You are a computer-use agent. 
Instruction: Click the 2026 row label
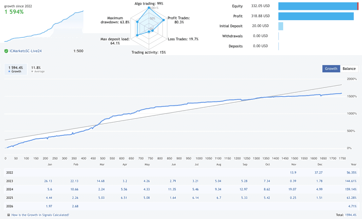10,206
